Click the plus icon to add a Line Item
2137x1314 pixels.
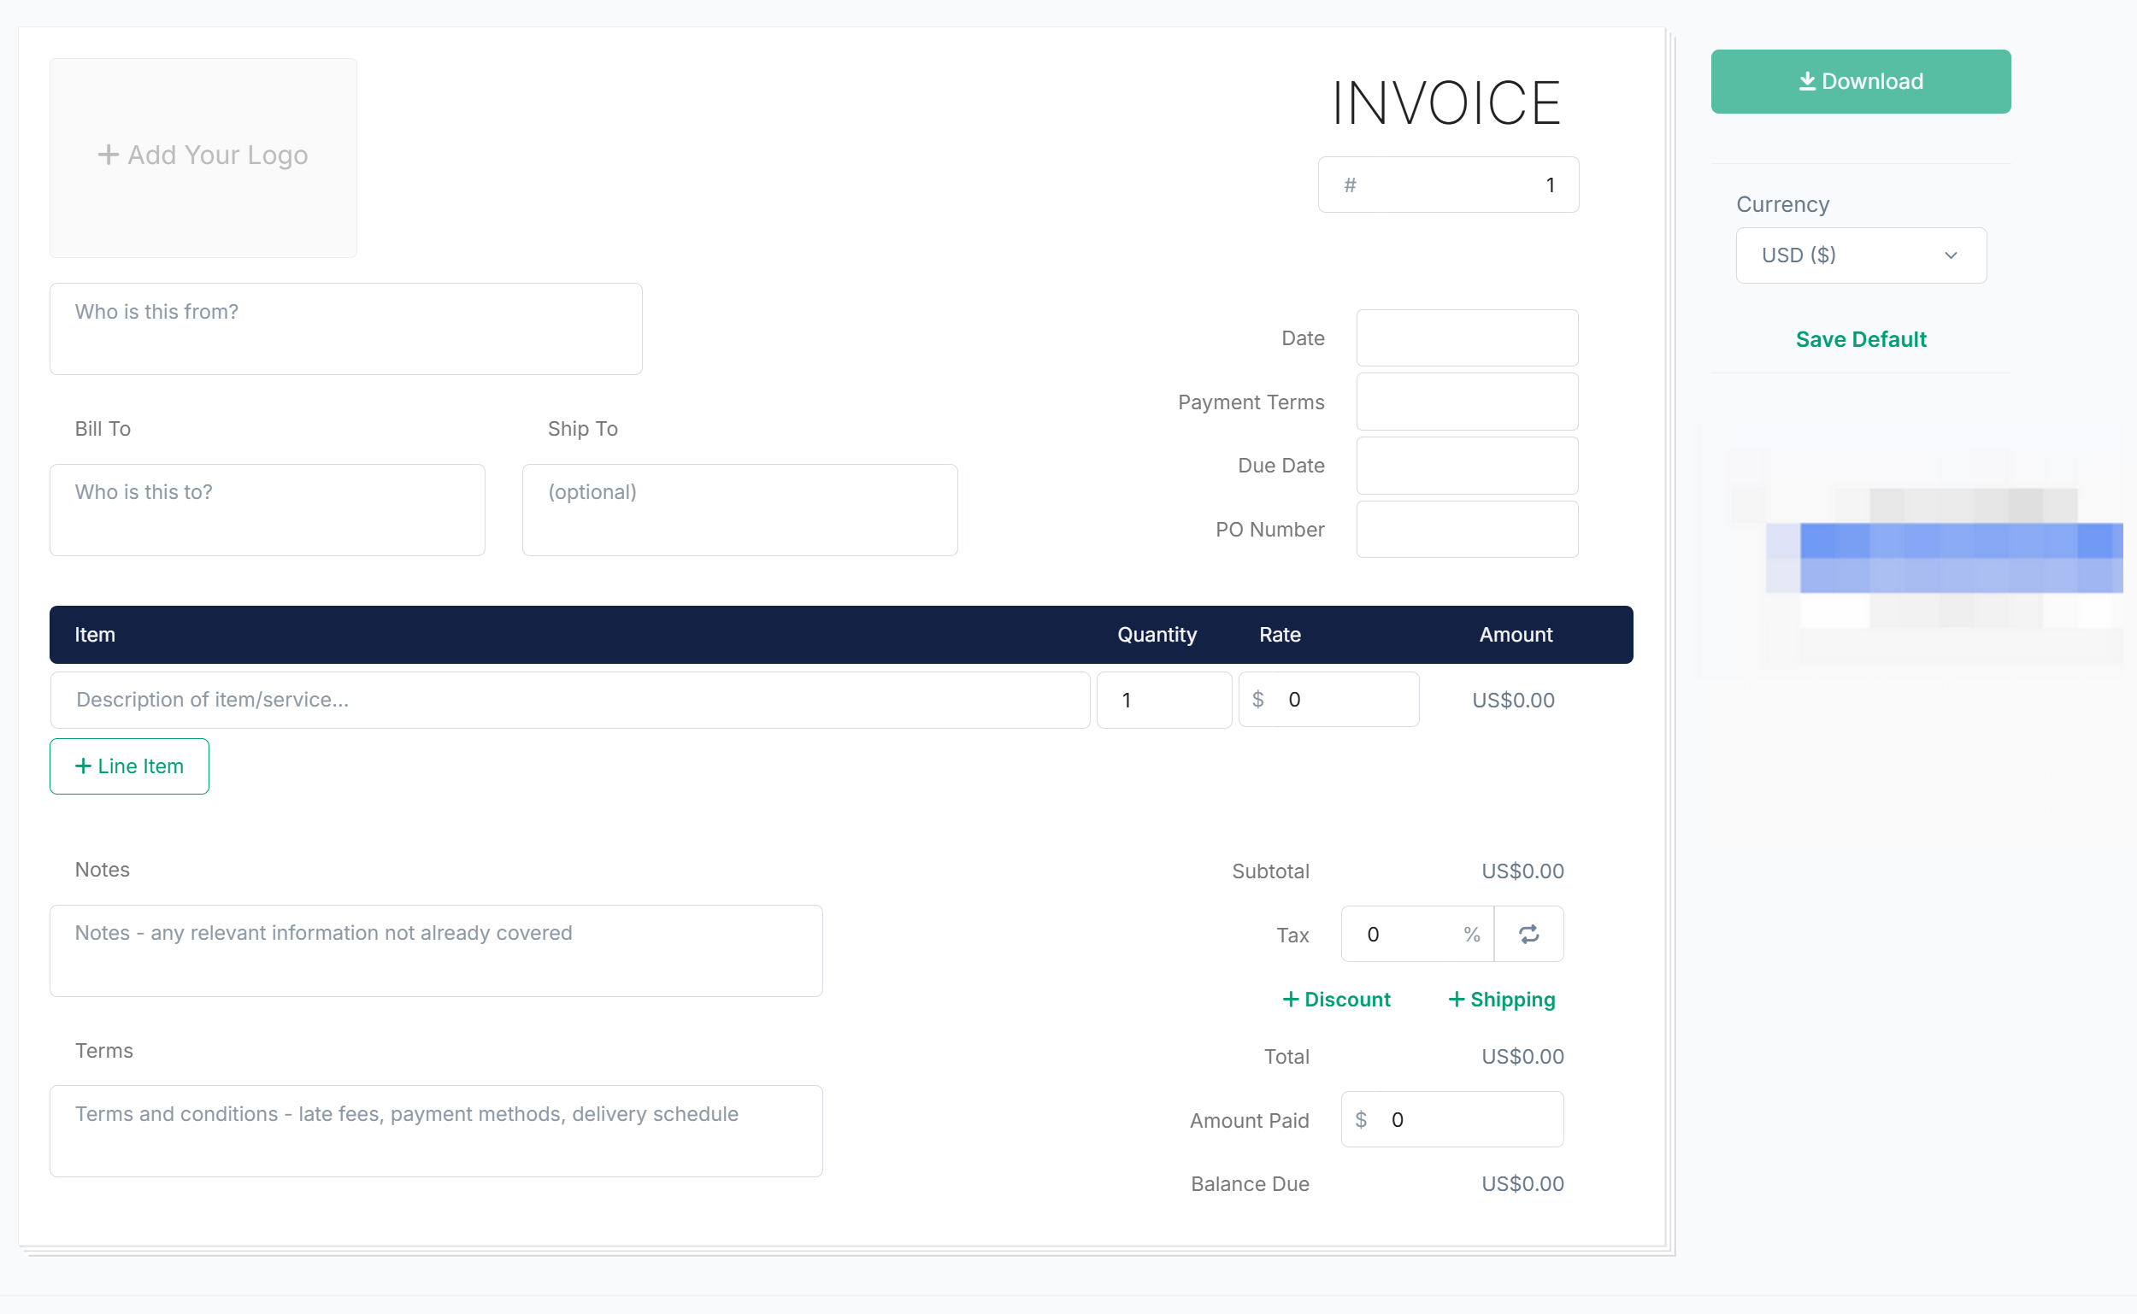click(x=84, y=766)
